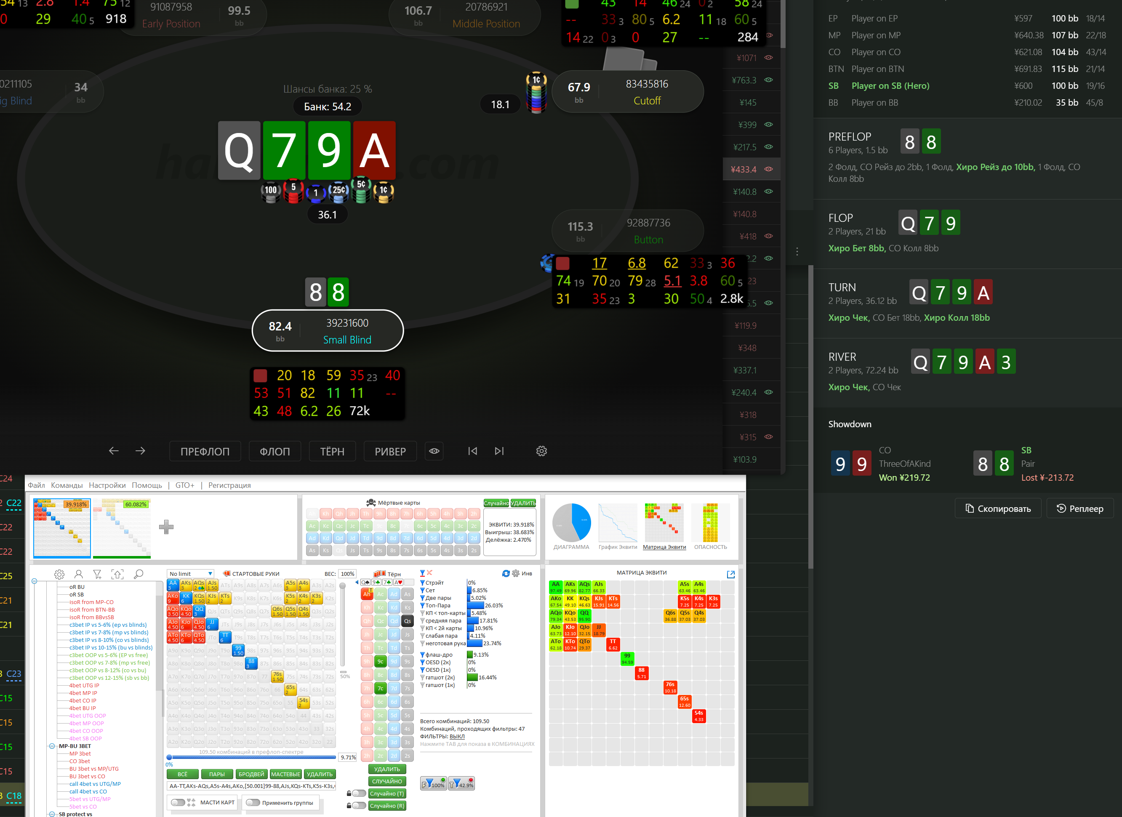Click the МАСТЕВЫЕ range button
This screenshot has height=817, width=1122.
285,774
